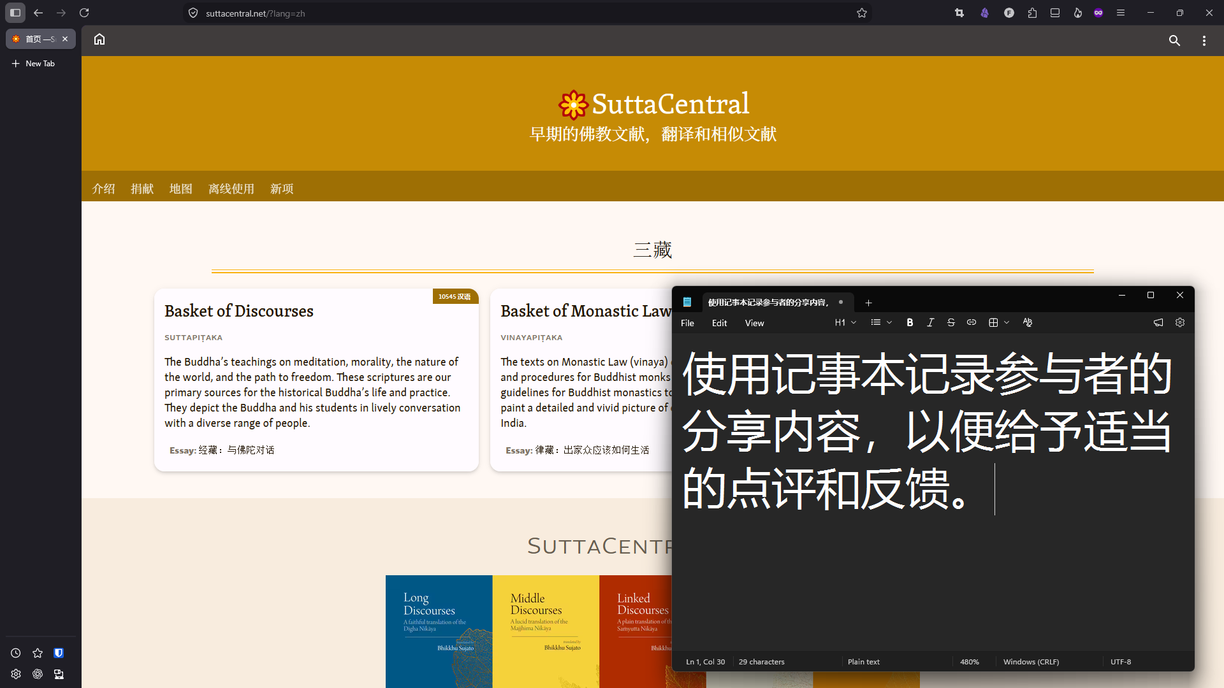Open the browser extensions puzzle icon
The height and width of the screenshot is (688, 1224).
click(1032, 13)
